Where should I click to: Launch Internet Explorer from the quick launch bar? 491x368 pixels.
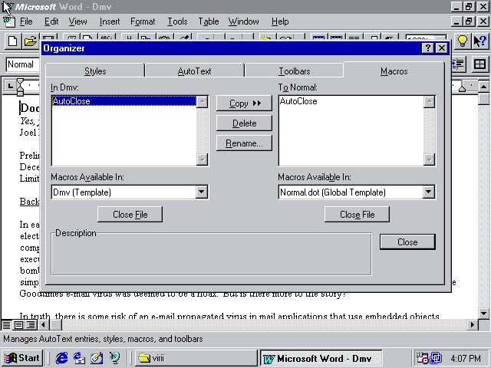tap(61, 358)
